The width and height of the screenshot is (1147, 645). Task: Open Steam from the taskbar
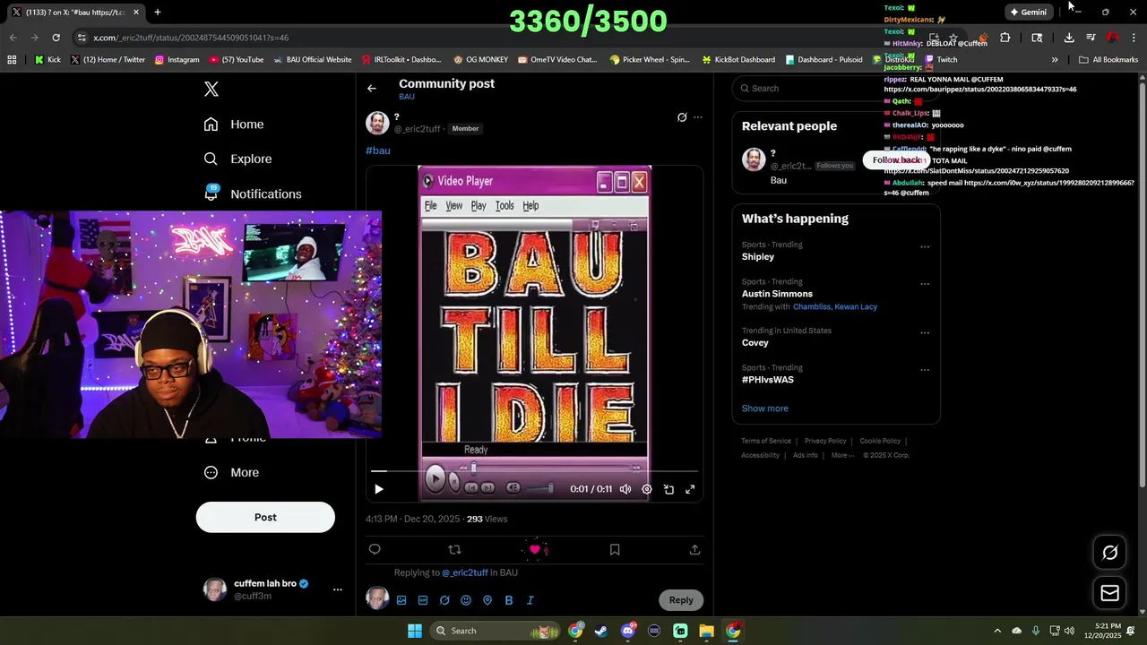pyautogui.click(x=601, y=631)
